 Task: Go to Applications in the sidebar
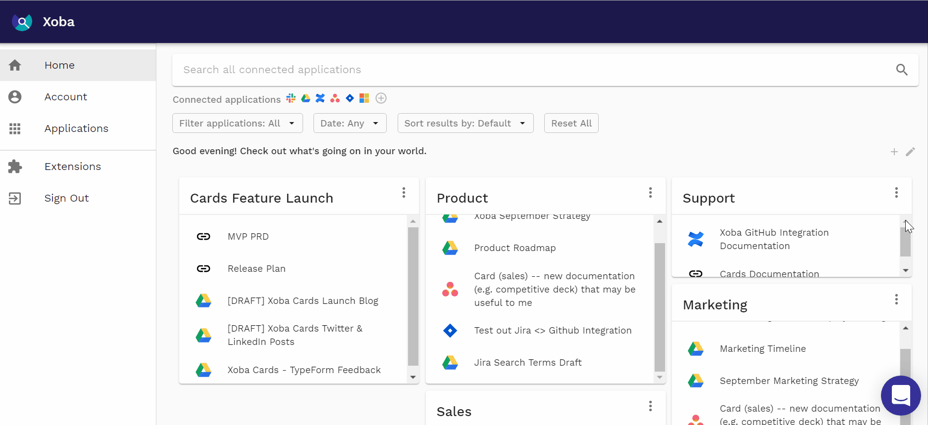click(x=76, y=128)
